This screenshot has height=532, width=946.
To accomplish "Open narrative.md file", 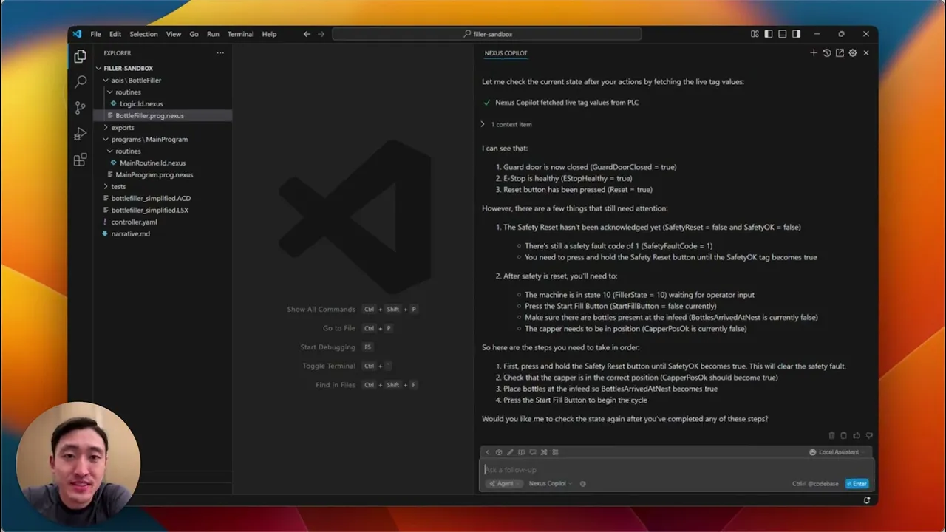I will 163,233.
